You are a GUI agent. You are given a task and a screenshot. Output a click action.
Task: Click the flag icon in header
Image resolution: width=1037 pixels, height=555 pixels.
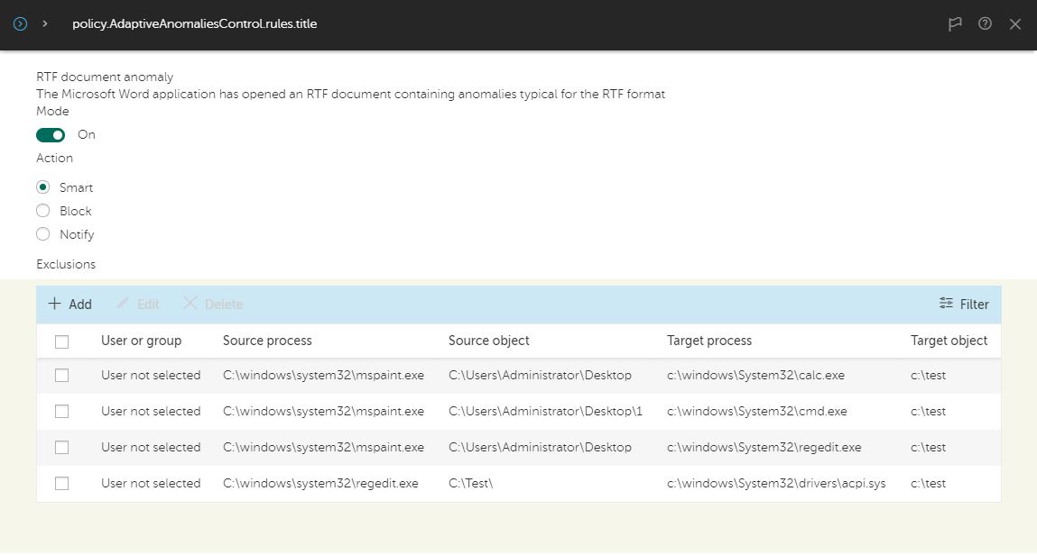pyautogui.click(x=955, y=24)
